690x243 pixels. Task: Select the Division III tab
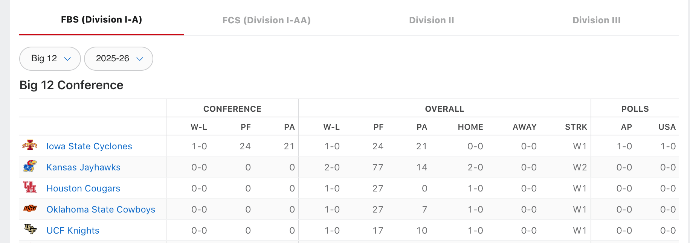click(x=596, y=20)
